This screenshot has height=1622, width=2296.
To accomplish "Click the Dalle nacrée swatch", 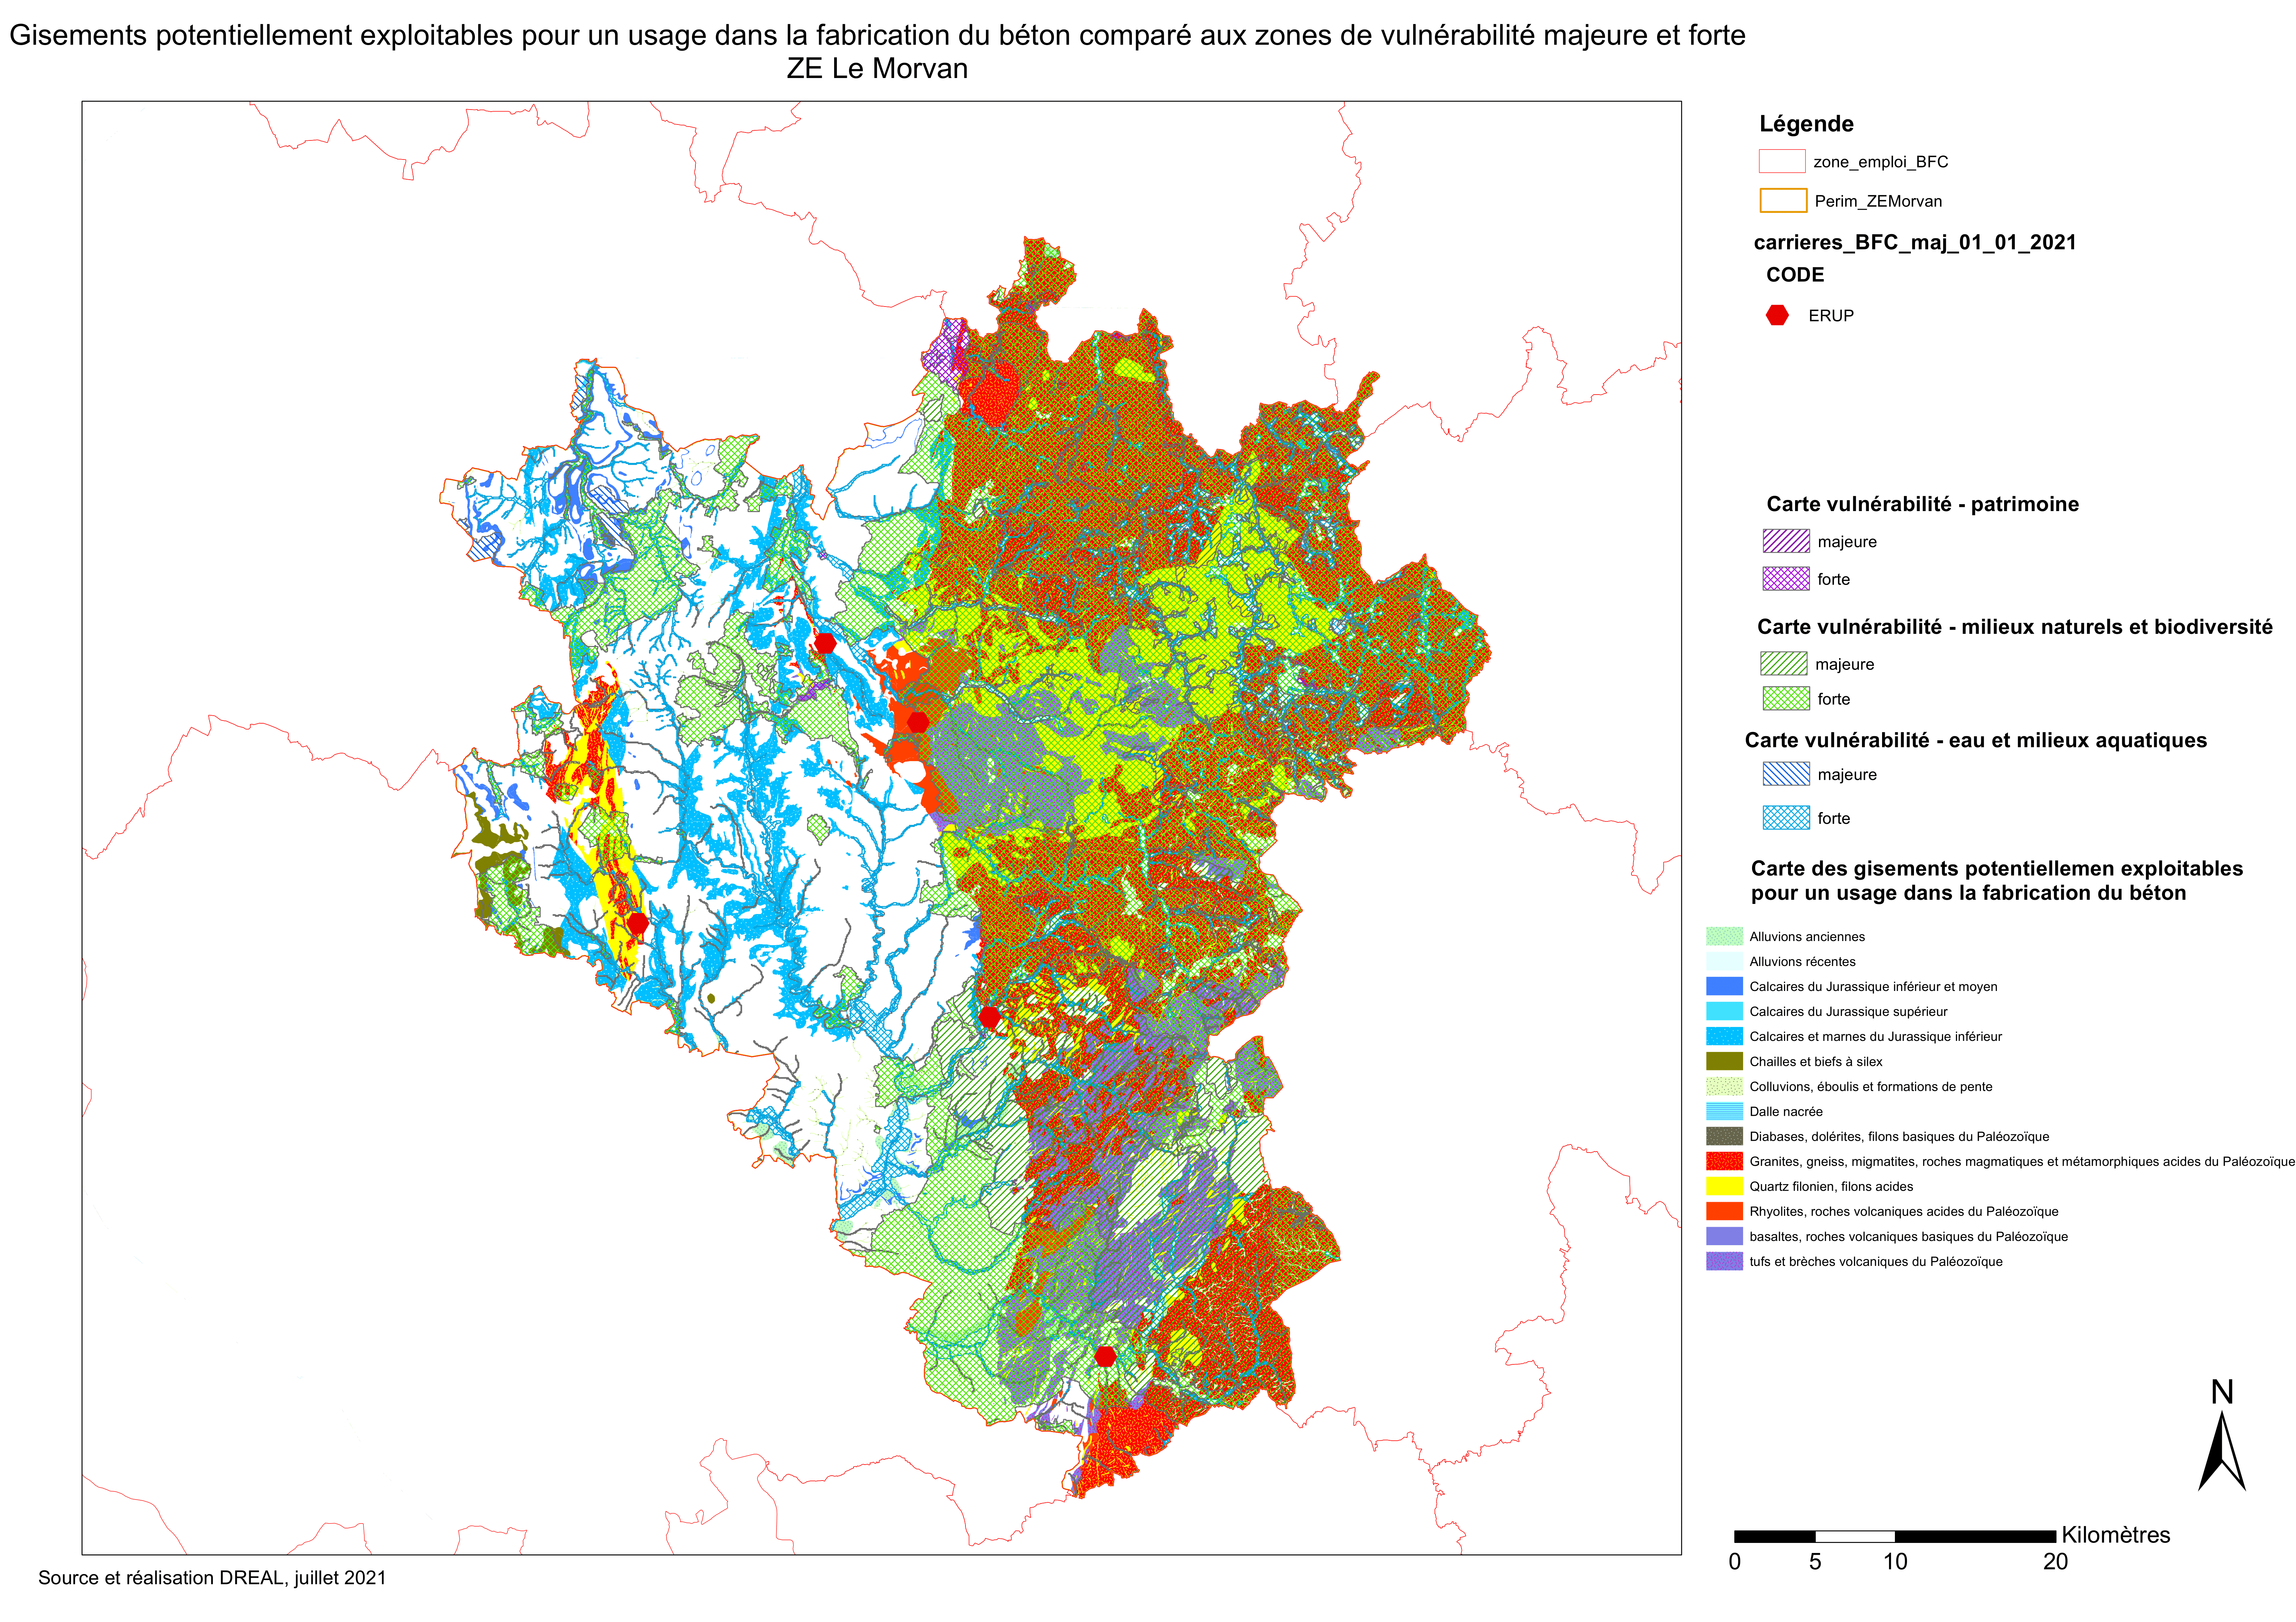I will point(1724,1111).
